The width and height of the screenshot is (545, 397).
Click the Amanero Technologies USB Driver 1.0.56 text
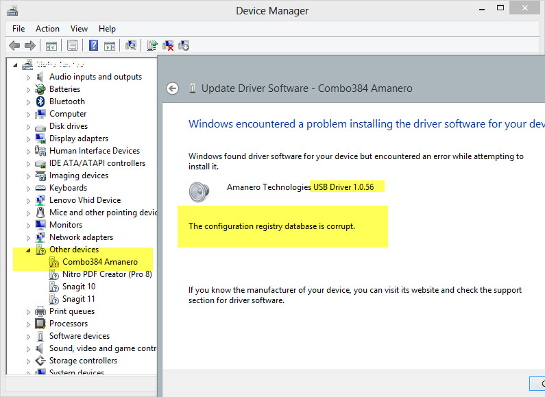[x=300, y=187]
